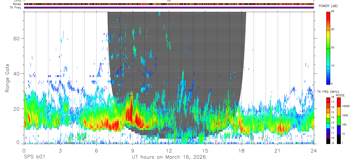This screenshot has width=353, height=163.
Task: Click the 13 label on TX FRQ scale
Action: tap(333, 122)
